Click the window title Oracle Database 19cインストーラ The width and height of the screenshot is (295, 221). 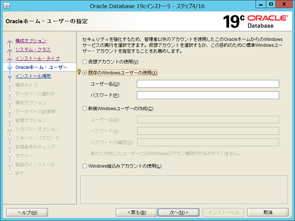[x=147, y=6]
